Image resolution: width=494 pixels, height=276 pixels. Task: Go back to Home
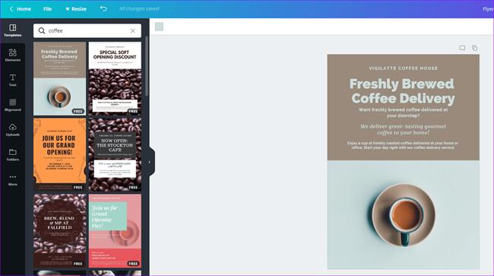point(21,9)
